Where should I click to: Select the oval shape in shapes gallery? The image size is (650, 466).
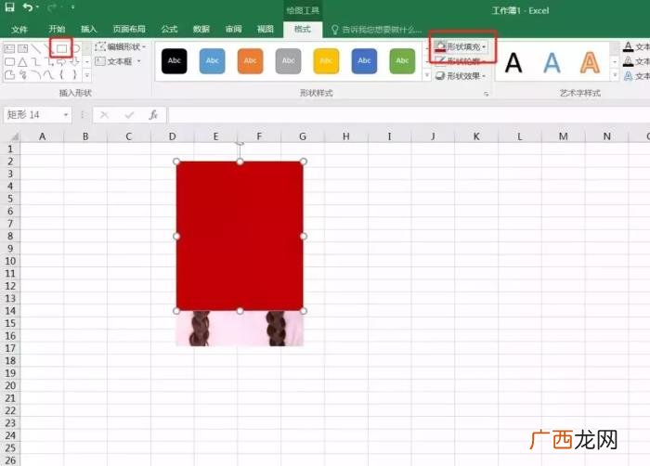click(x=76, y=48)
